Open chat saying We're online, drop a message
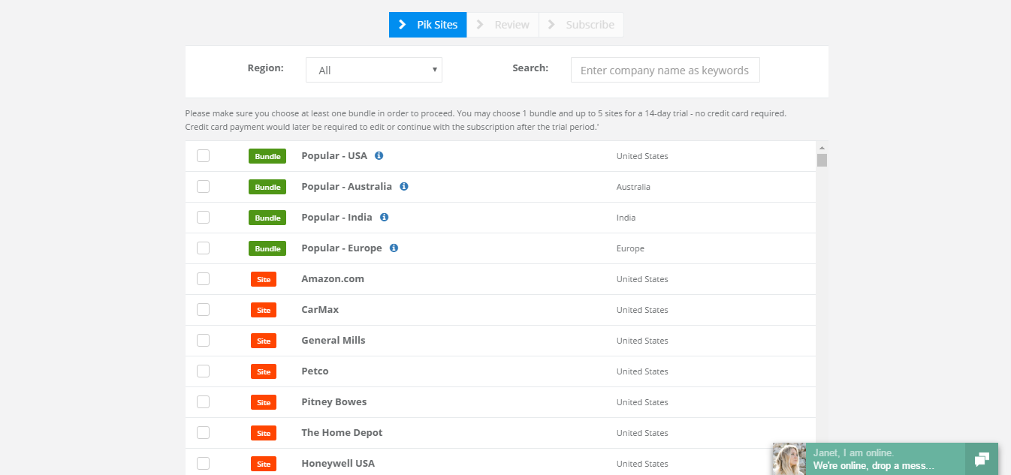 [x=874, y=465]
